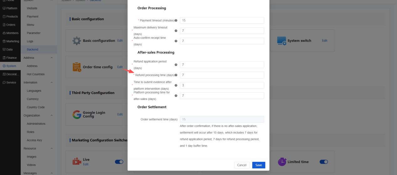This screenshot has width=397, height=175.
Task: Click the Order time config icon
Action: click(77, 67)
